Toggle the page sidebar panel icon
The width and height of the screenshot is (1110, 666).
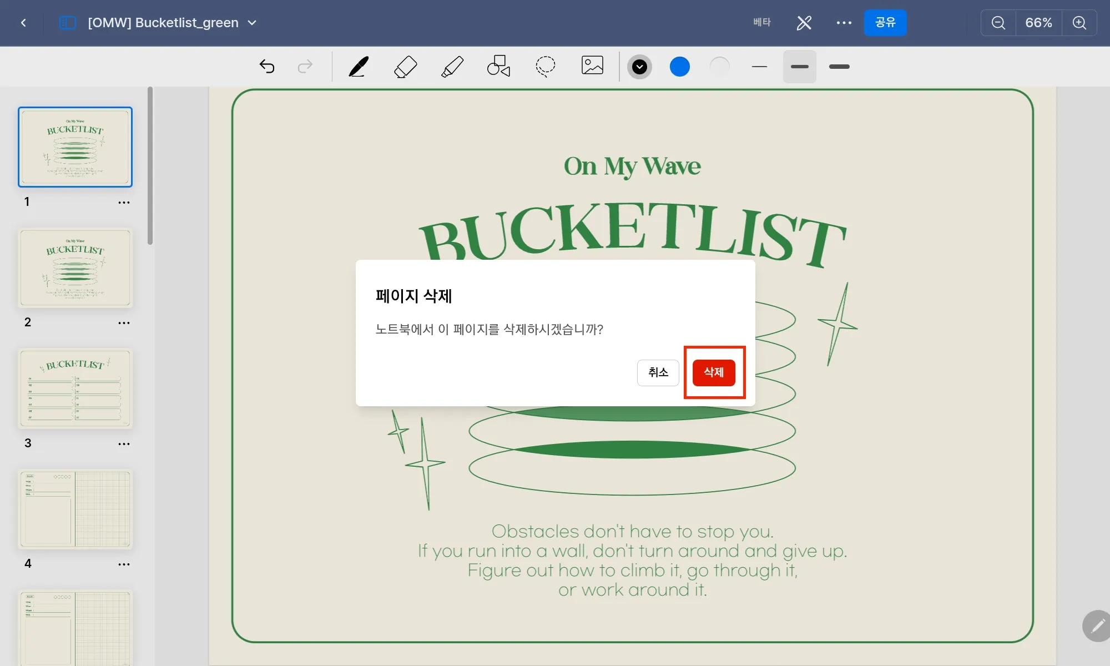(67, 23)
